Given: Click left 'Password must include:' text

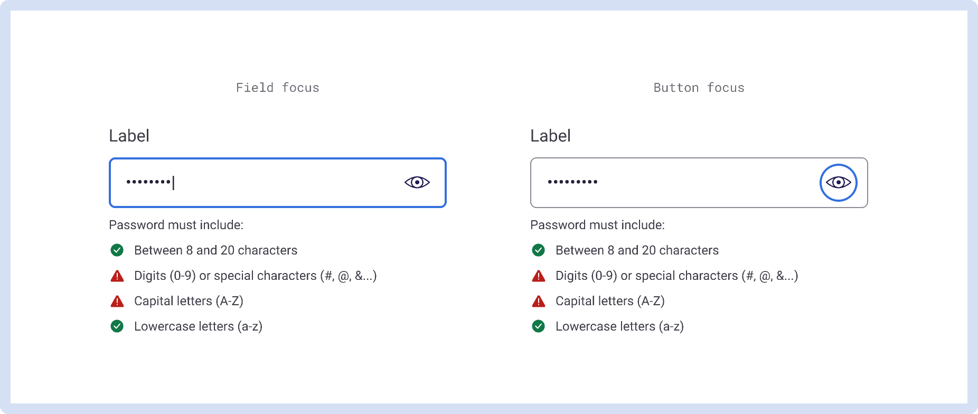Looking at the screenshot, I should point(176,225).
